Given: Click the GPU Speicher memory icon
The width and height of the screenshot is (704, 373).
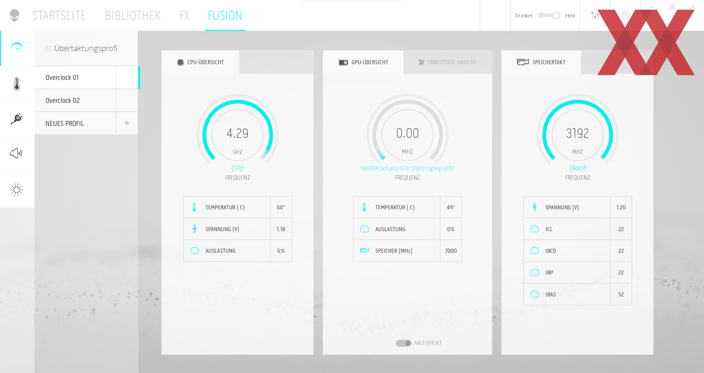Looking at the screenshot, I should point(364,251).
